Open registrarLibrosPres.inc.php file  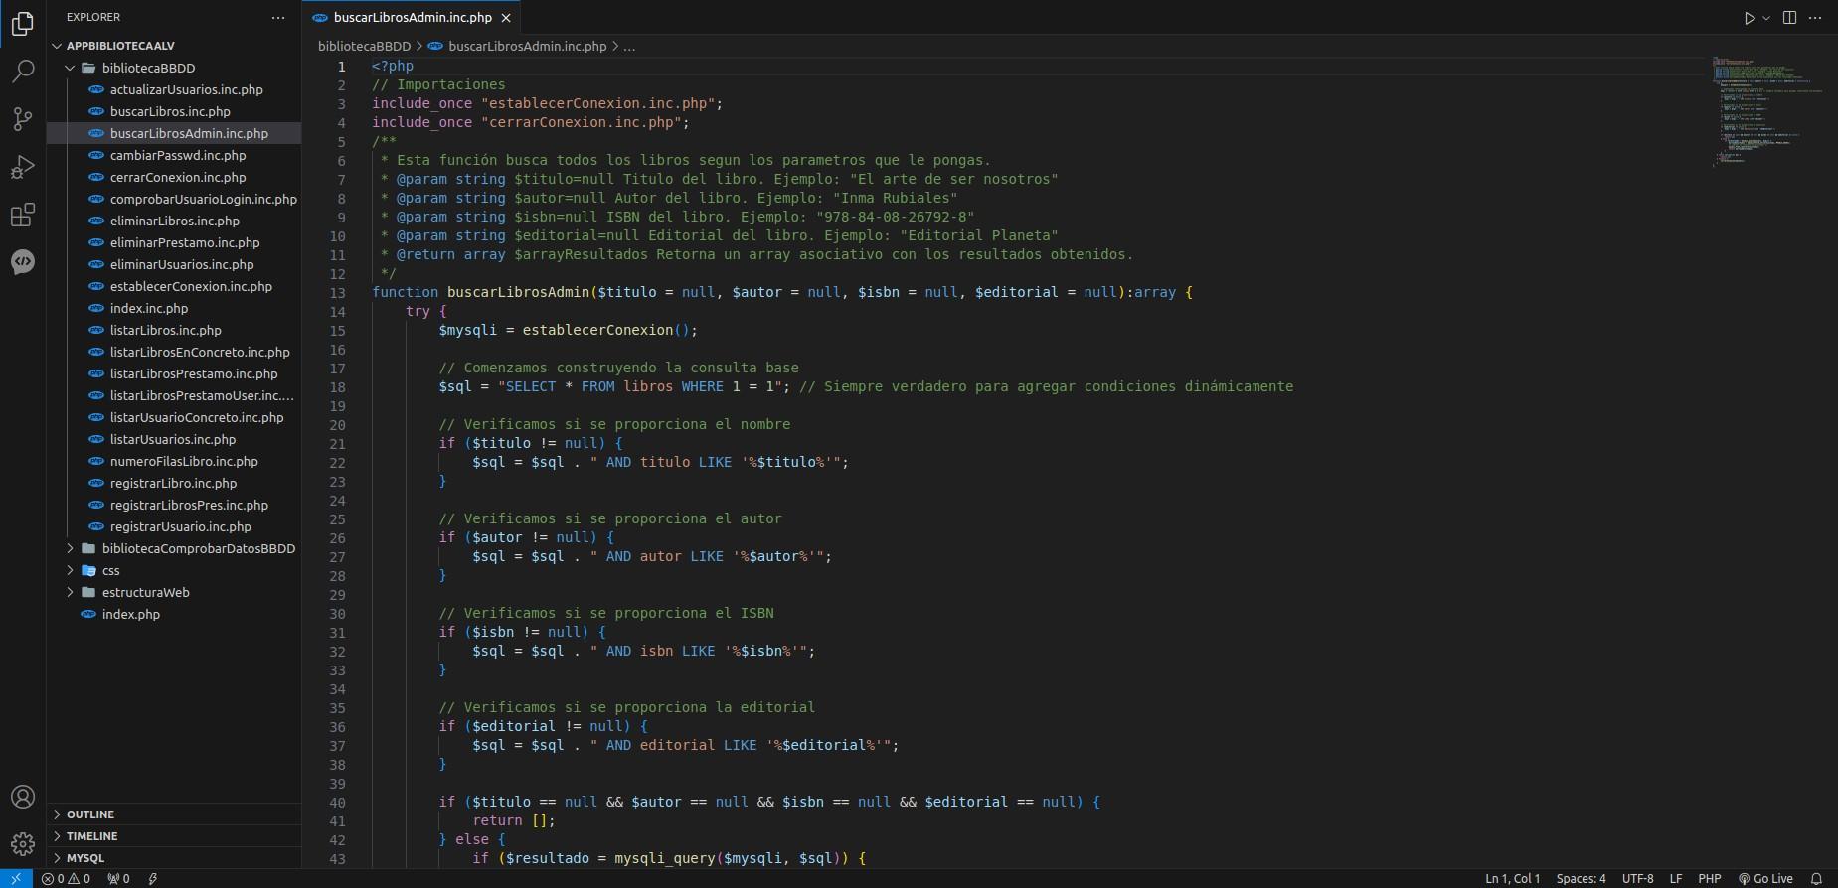click(x=174, y=505)
